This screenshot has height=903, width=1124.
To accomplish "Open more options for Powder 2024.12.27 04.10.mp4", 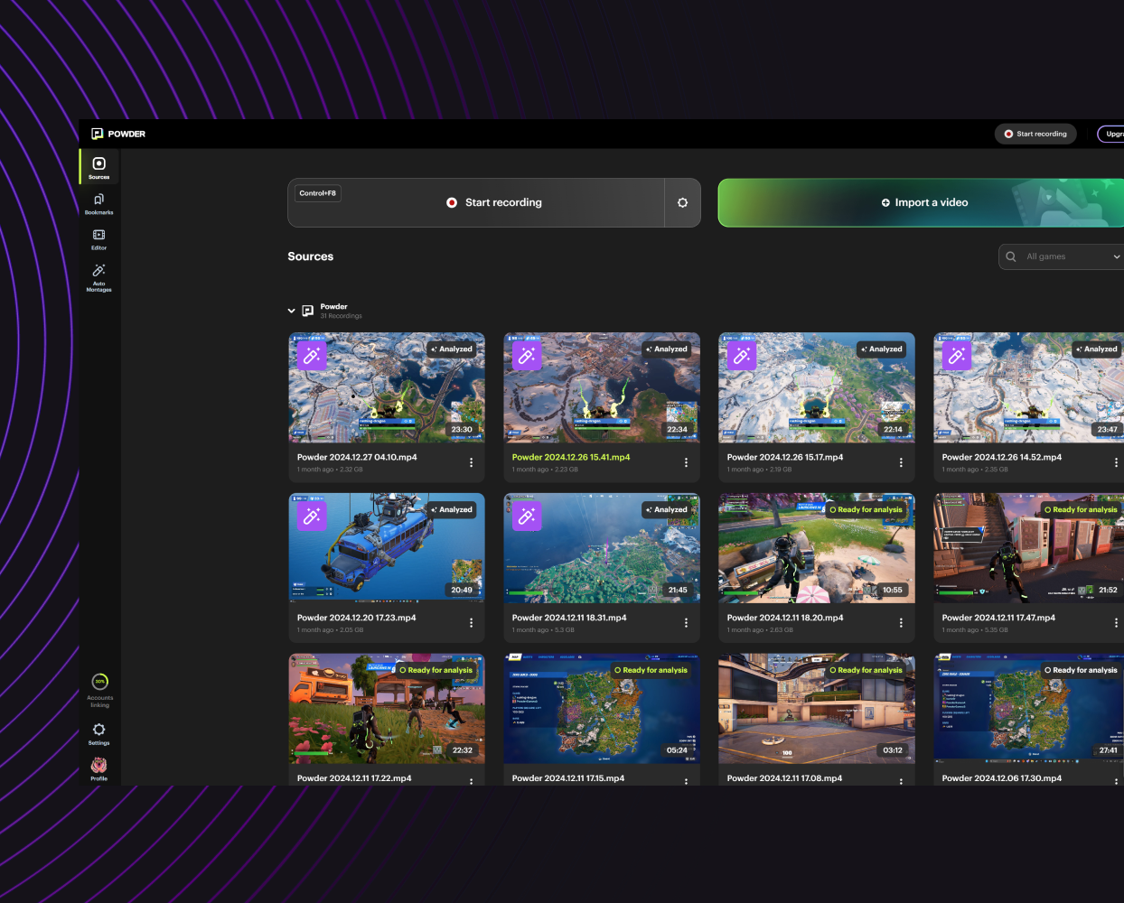I will coord(471,462).
